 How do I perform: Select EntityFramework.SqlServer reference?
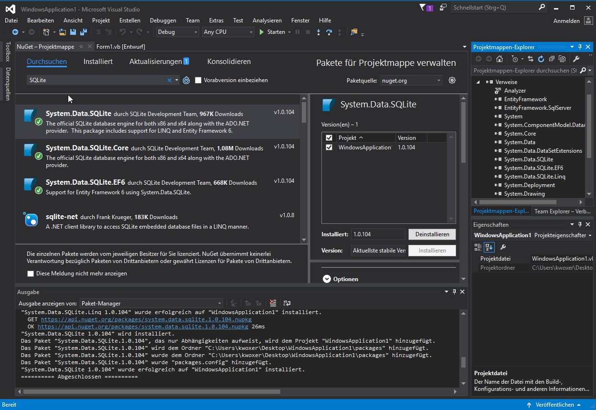tap(538, 108)
